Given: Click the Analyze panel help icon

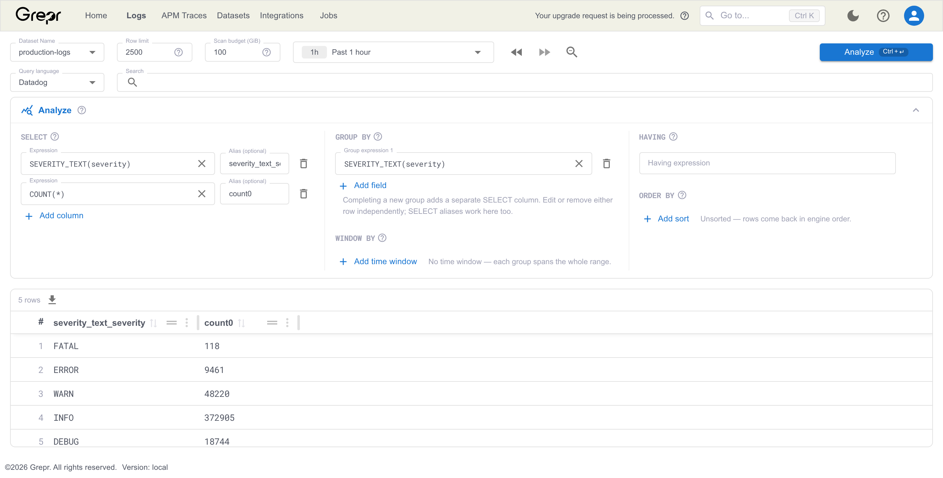Looking at the screenshot, I should coord(82,110).
